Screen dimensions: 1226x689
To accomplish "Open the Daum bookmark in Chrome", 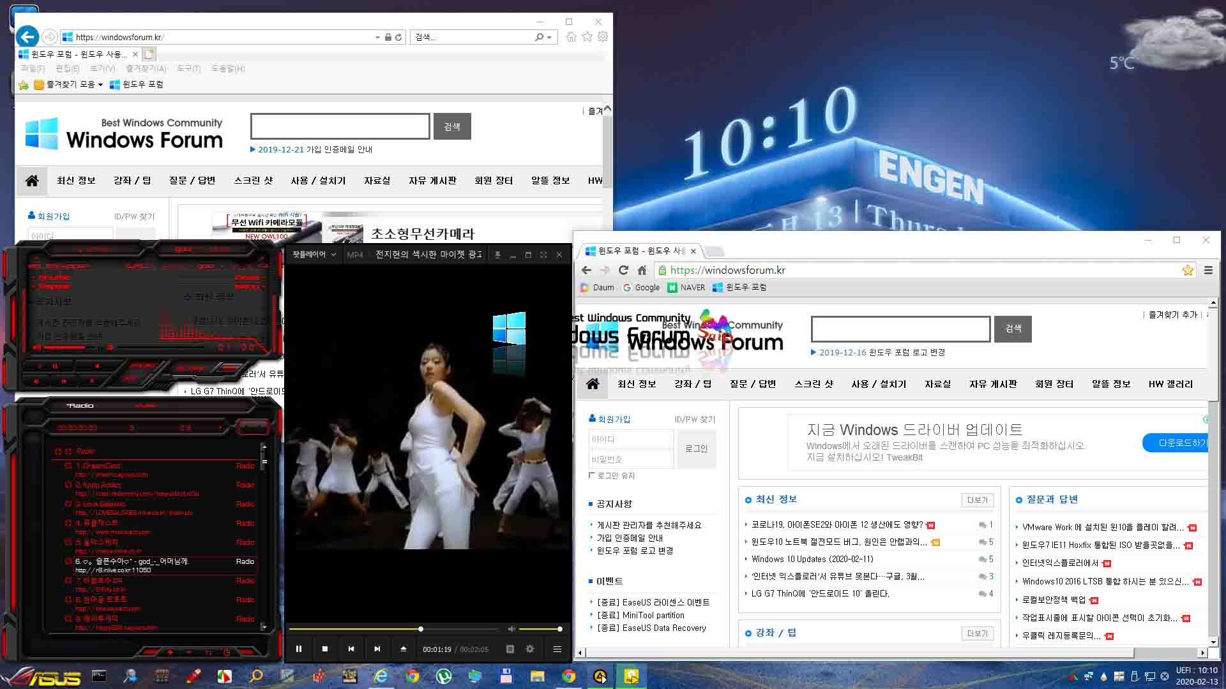I will pos(597,288).
